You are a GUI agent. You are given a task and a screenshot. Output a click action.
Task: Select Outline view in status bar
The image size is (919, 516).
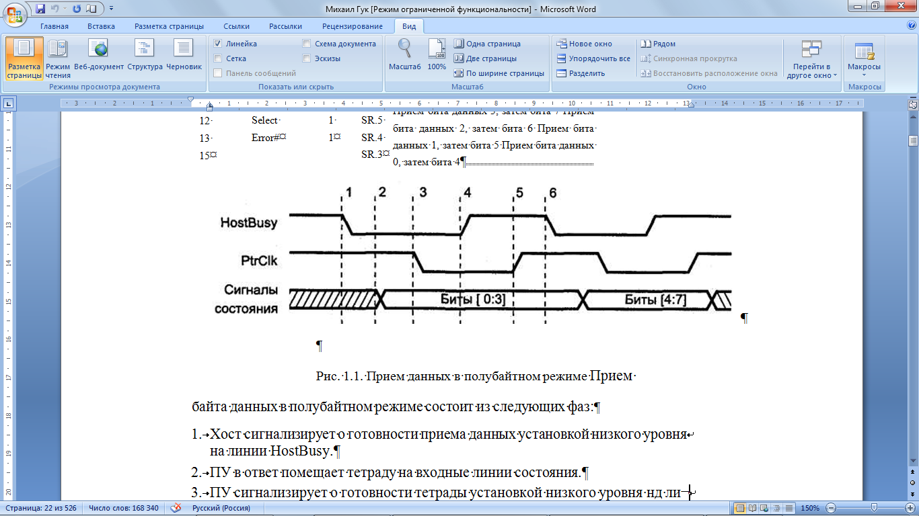[777, 508]
